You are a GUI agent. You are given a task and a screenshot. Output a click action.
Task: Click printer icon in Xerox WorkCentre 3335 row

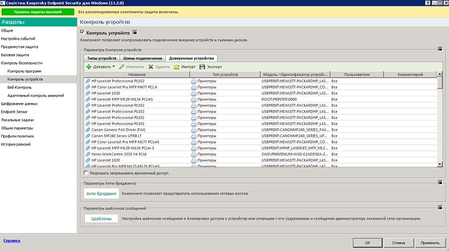(x=194, y=154)
